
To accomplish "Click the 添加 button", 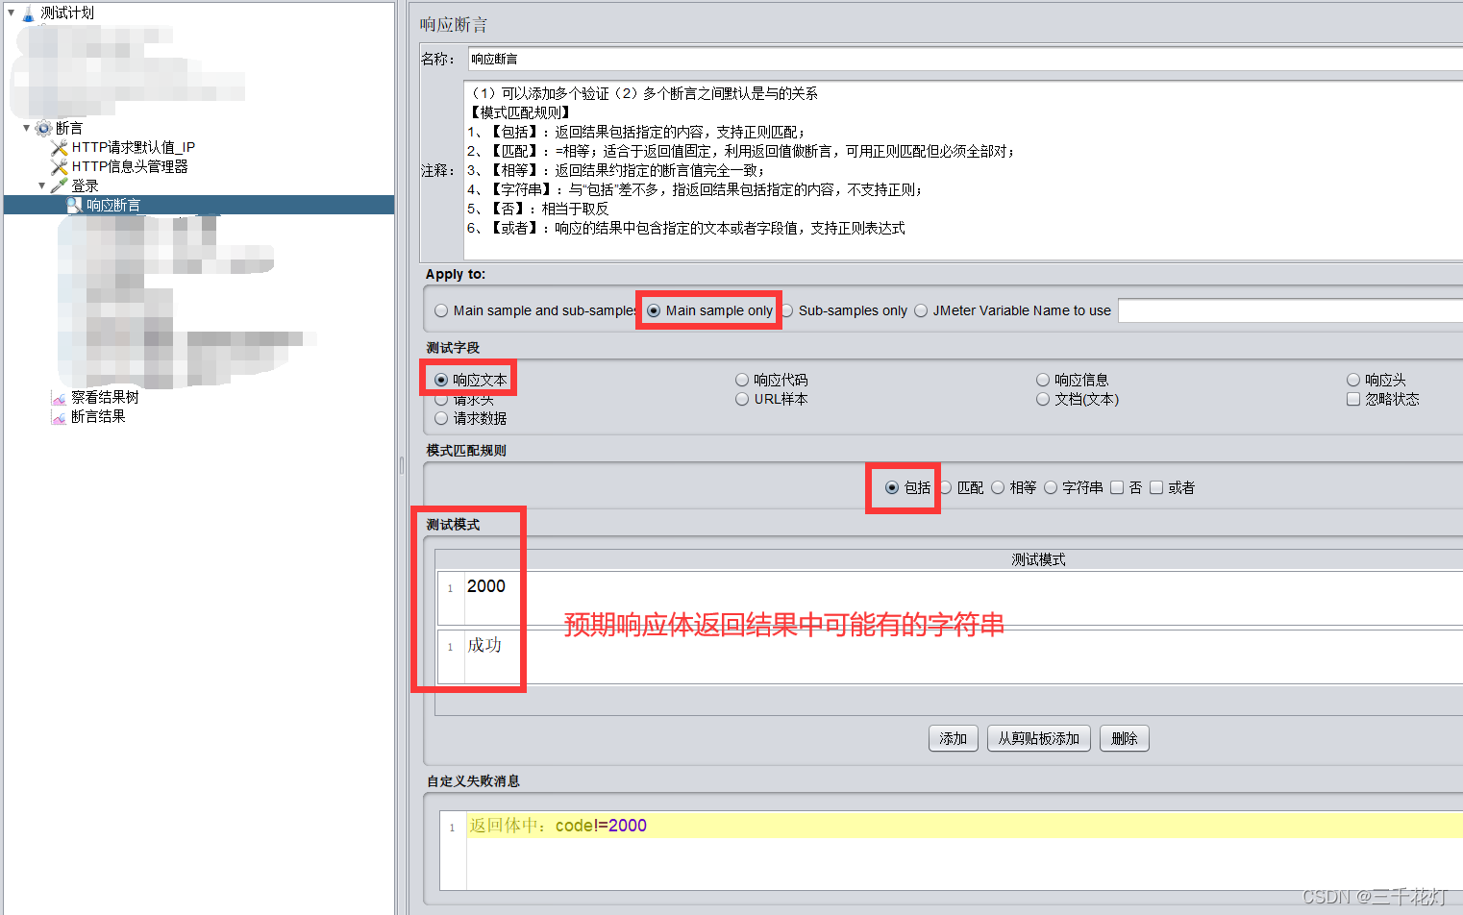I will tap(953, 738).
